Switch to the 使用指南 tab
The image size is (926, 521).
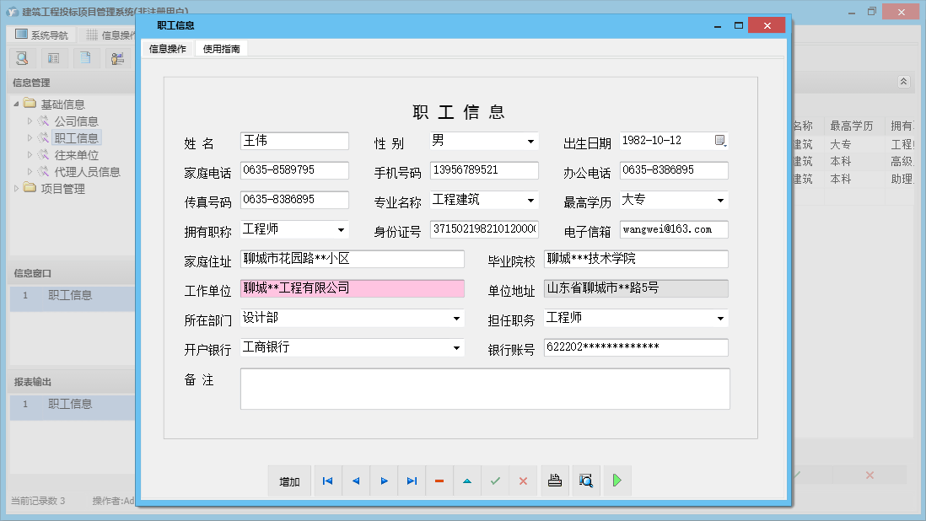[x=221, y=49]
